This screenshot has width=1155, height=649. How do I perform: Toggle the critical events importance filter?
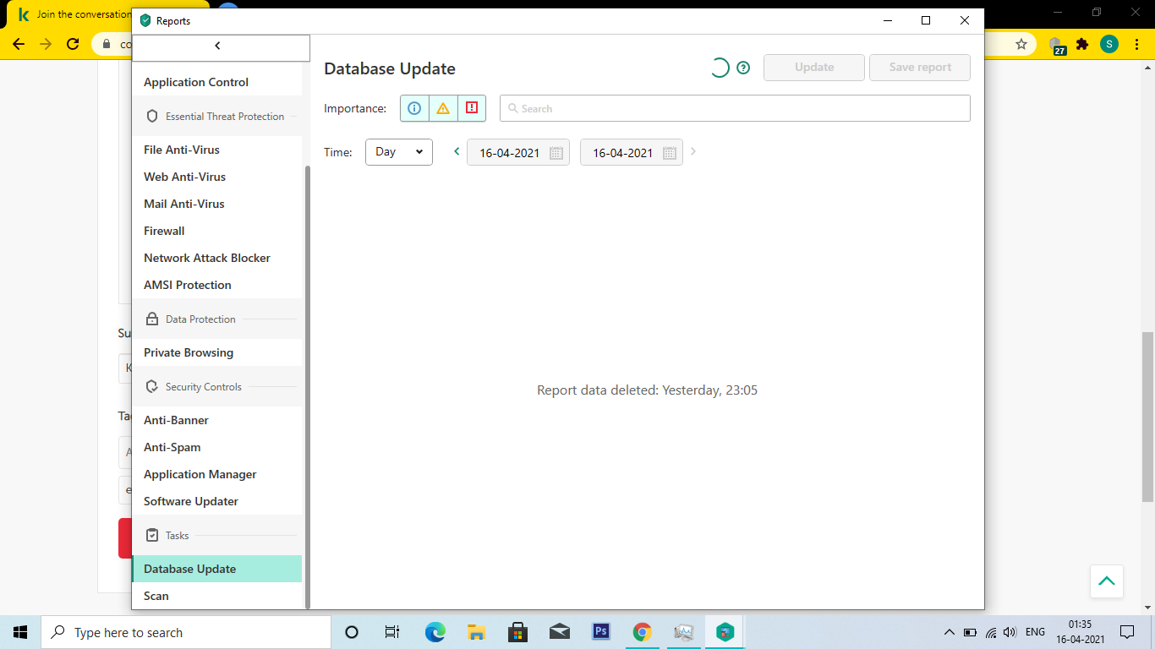click(x=472, y=108)
